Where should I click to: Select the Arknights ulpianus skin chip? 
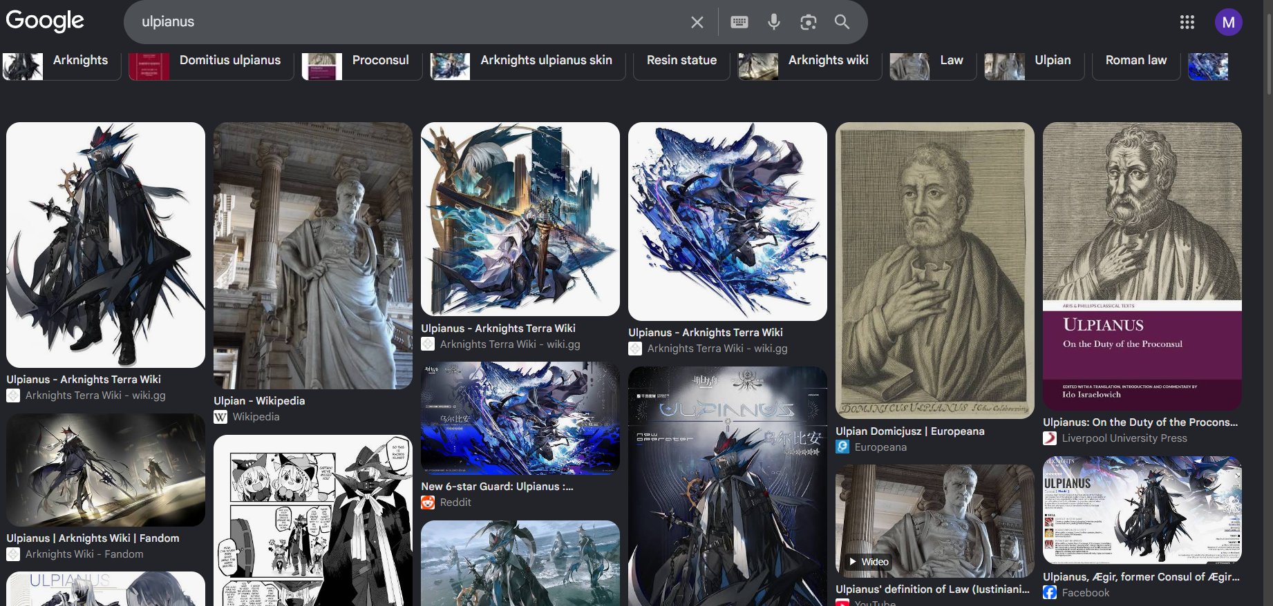pos(528,66)
